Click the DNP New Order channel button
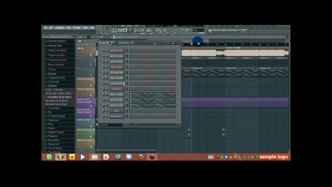 coord(117,51)
